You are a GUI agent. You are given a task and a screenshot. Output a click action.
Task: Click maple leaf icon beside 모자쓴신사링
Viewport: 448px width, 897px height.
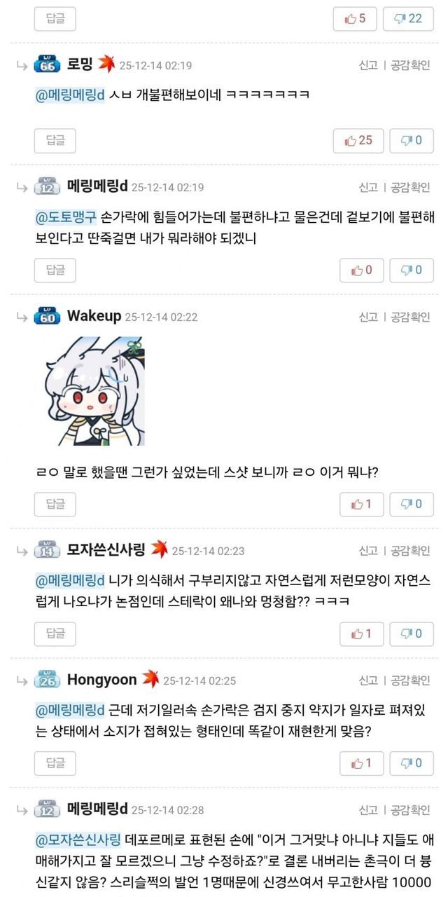pos(160,550)
